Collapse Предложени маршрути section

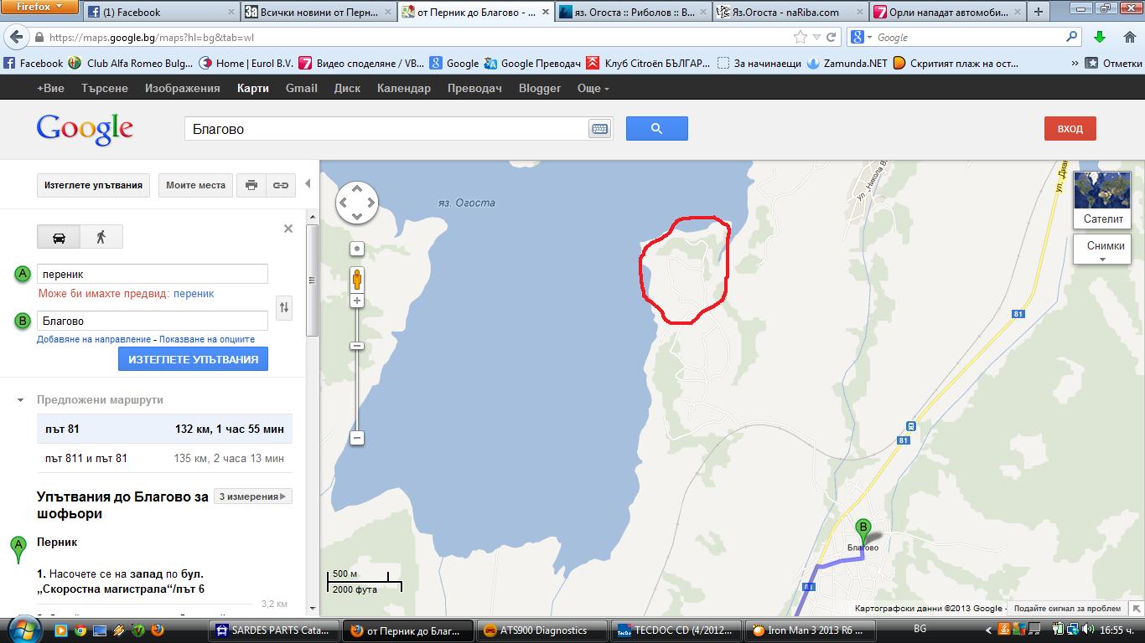[x=21, y=400]
